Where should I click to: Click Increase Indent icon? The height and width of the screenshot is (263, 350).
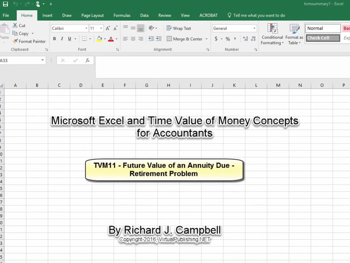click(x=159, y=39)
